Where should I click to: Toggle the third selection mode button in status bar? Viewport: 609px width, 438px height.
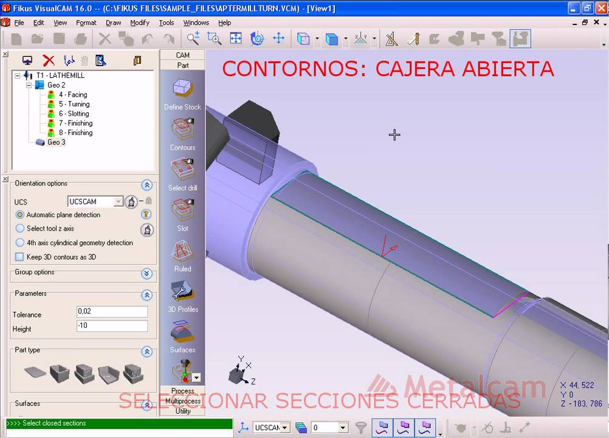425,428
